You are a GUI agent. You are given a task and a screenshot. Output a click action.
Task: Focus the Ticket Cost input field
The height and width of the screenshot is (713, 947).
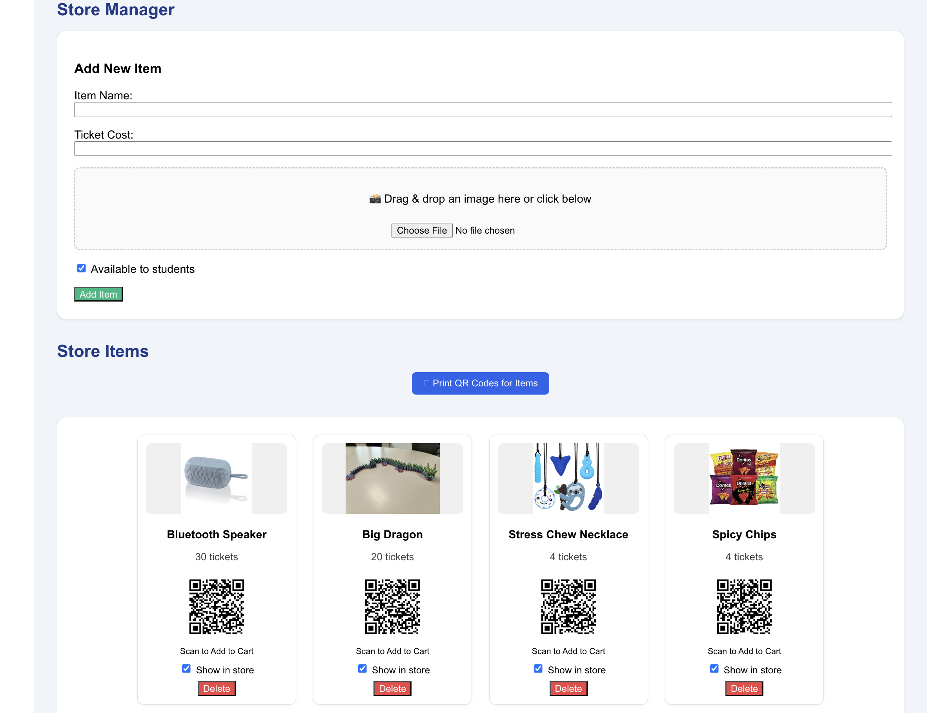(483, 149)
